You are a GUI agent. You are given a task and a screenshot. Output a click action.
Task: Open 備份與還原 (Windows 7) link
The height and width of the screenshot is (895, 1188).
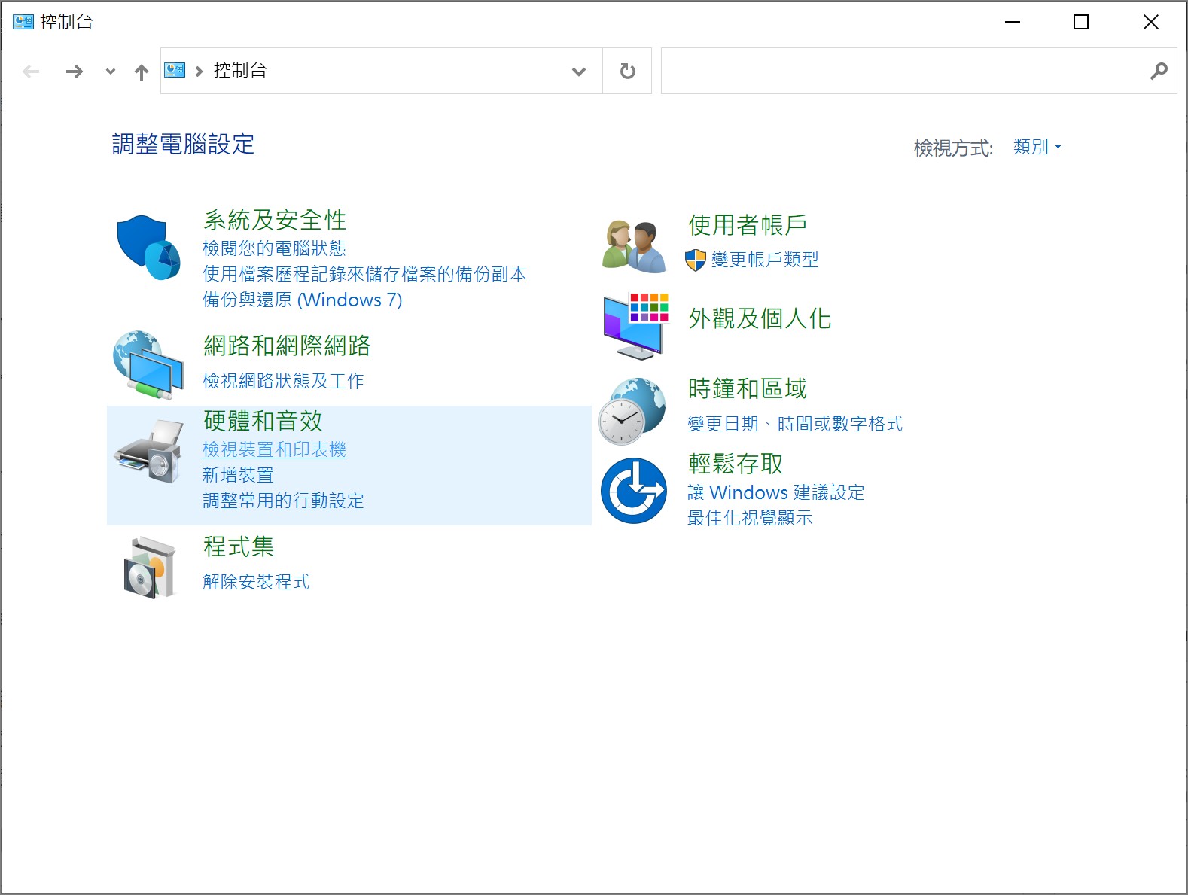[302, 300]
